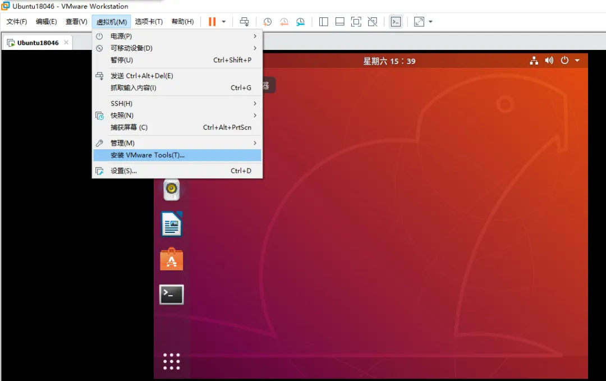This screenshot has height=381, width=606.
Task: Open the 查看(V) menu
Action: pos(76,22)
